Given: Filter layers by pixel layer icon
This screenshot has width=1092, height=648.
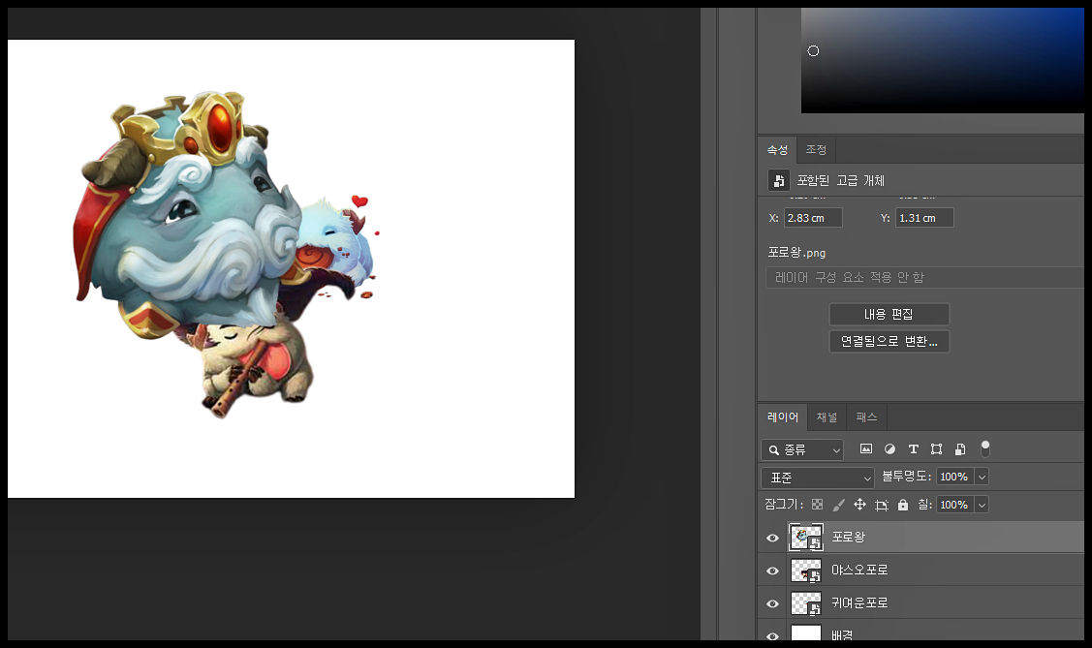Looking at the screenshot, I should [x=865, y=448].
